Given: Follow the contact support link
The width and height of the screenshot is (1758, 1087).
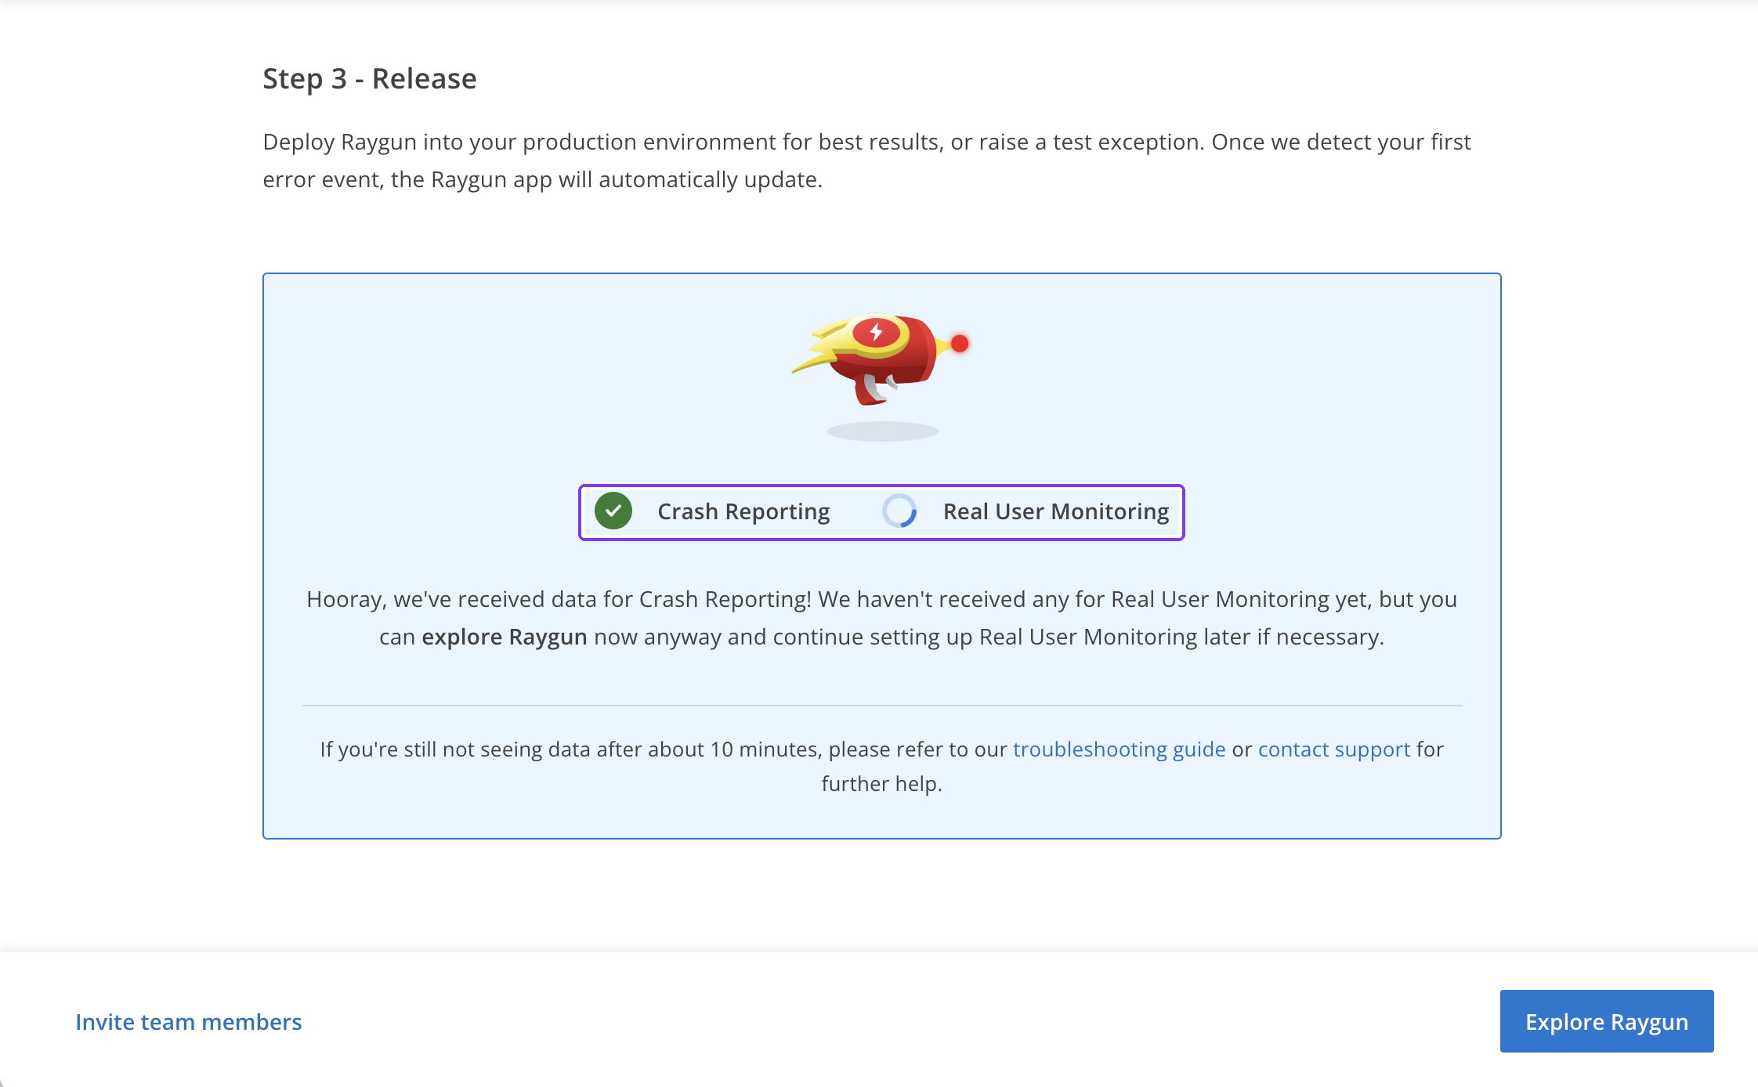Looking at the screenshot, I should pos(1333,749).
